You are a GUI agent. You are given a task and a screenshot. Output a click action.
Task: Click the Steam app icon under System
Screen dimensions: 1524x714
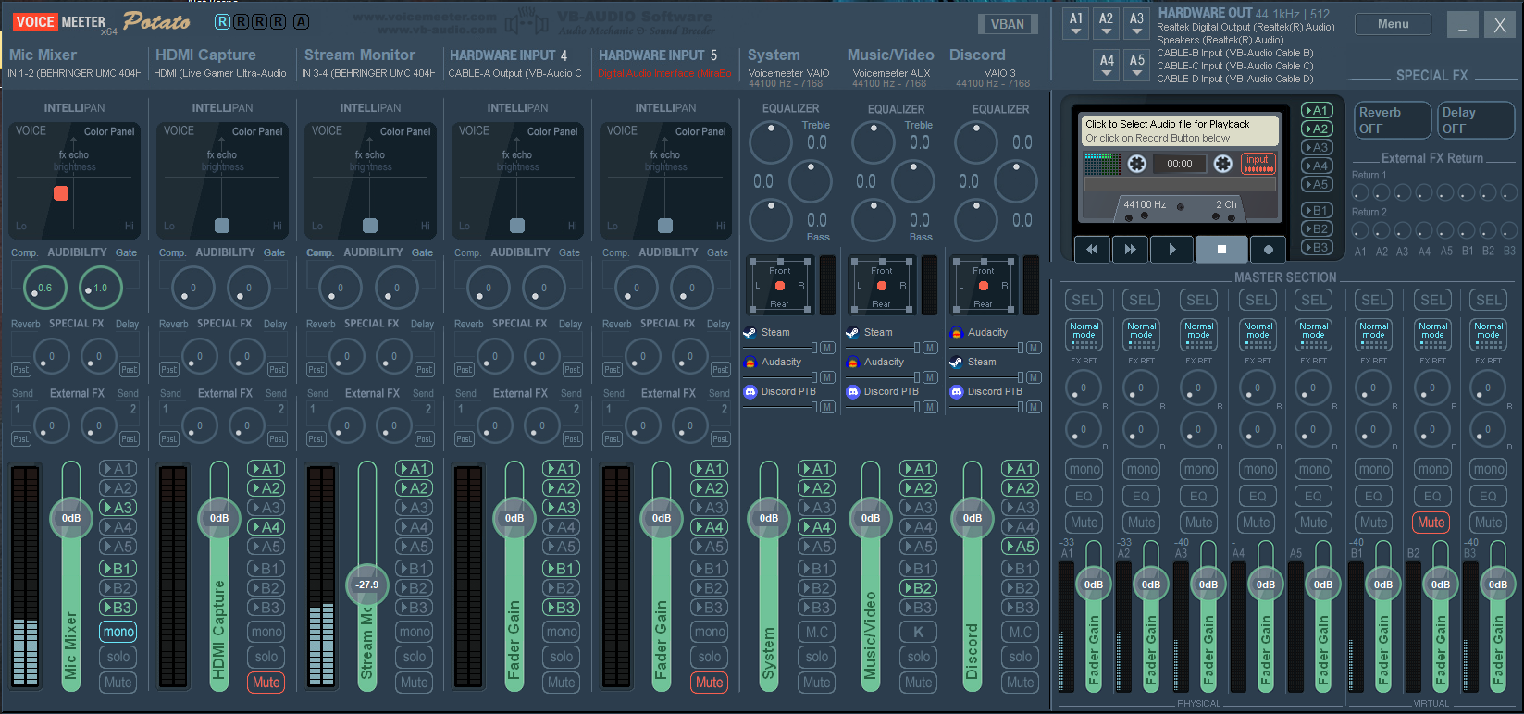(750, 333)
